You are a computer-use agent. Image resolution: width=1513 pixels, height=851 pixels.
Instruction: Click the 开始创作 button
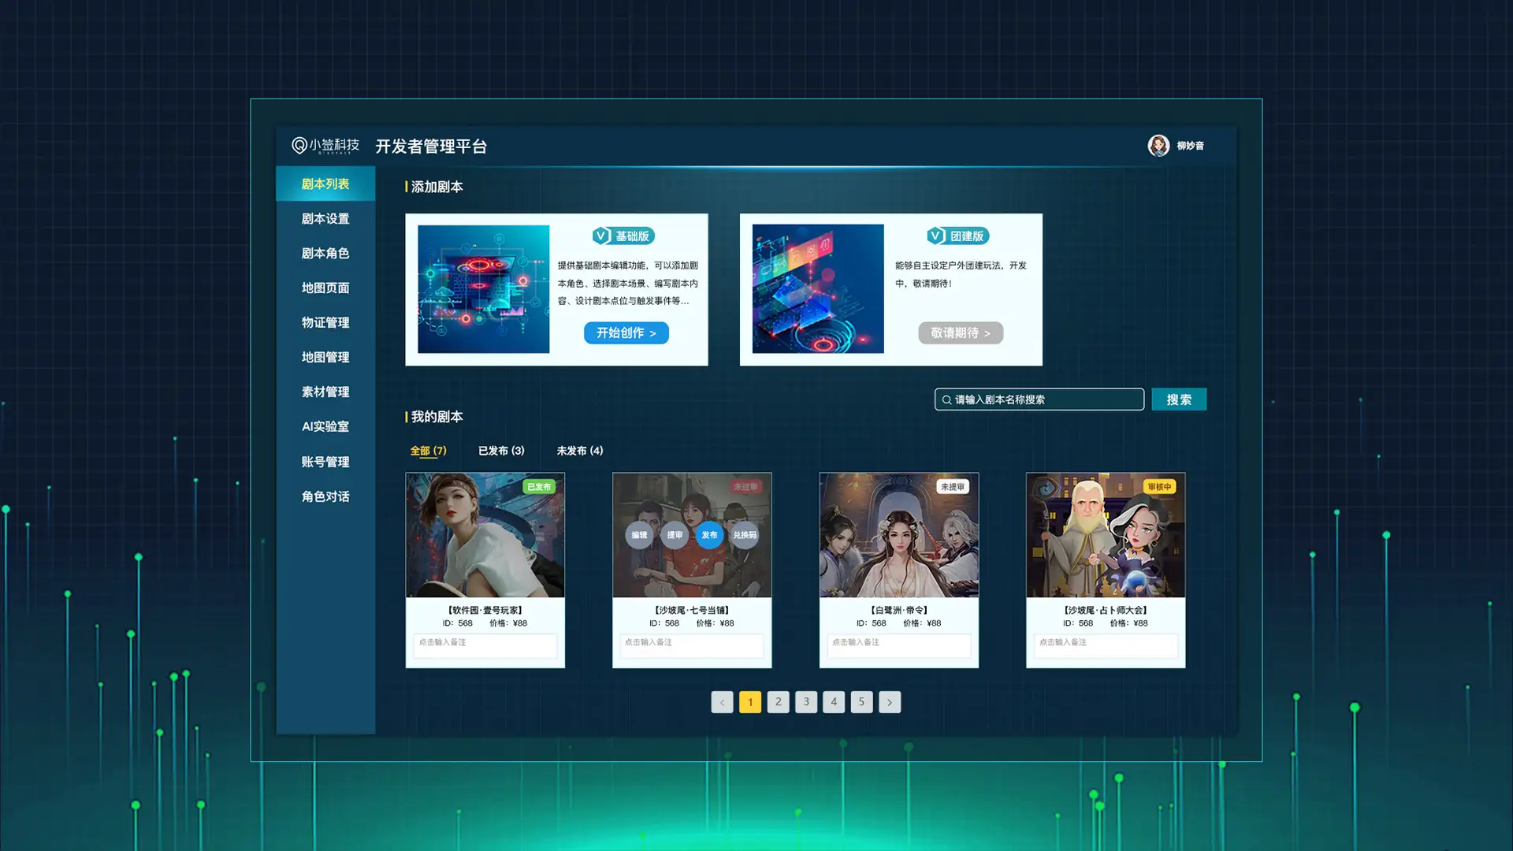pos(626,333)
